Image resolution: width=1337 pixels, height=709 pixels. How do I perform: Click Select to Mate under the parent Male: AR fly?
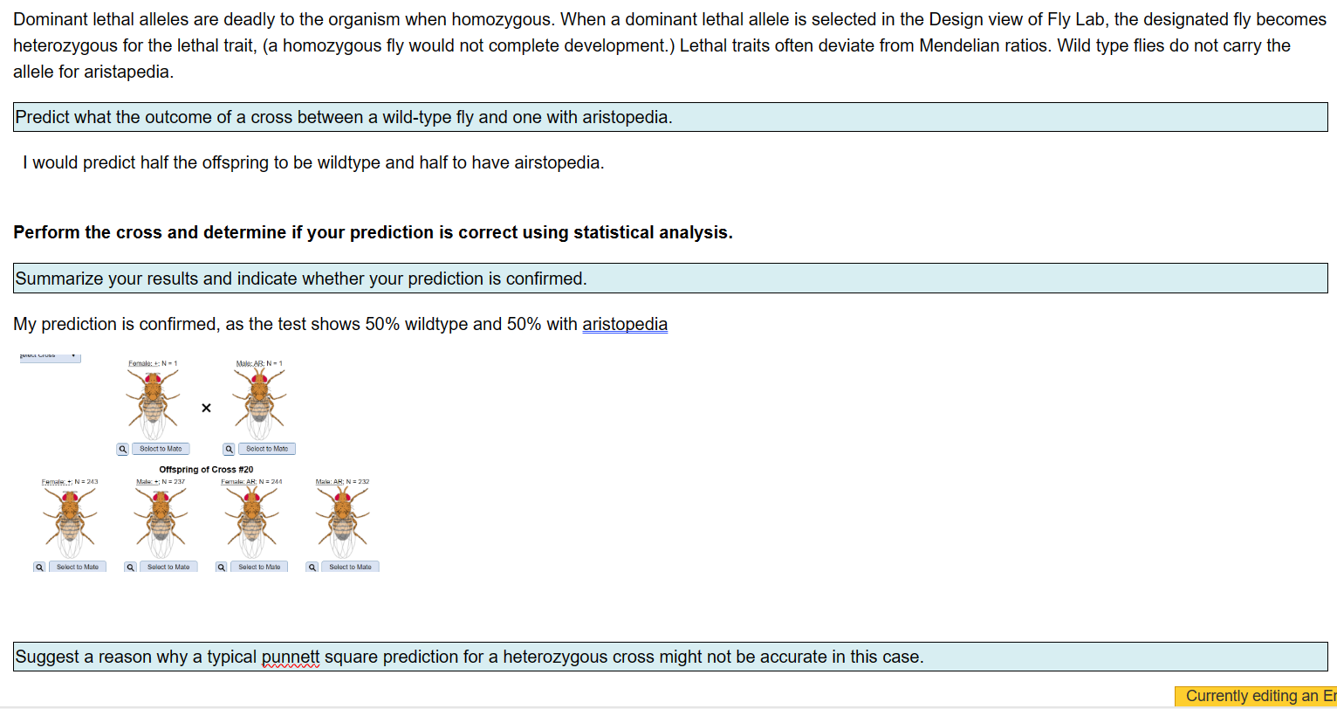[267, 448]
